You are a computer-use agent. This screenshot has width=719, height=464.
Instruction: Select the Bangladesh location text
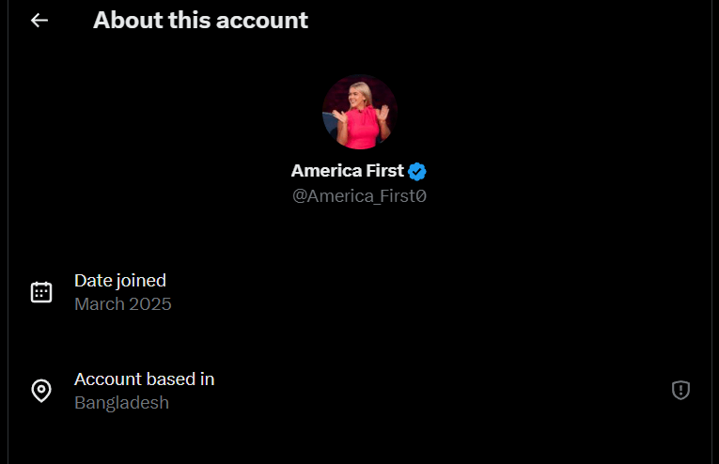(x=122, y=403)
